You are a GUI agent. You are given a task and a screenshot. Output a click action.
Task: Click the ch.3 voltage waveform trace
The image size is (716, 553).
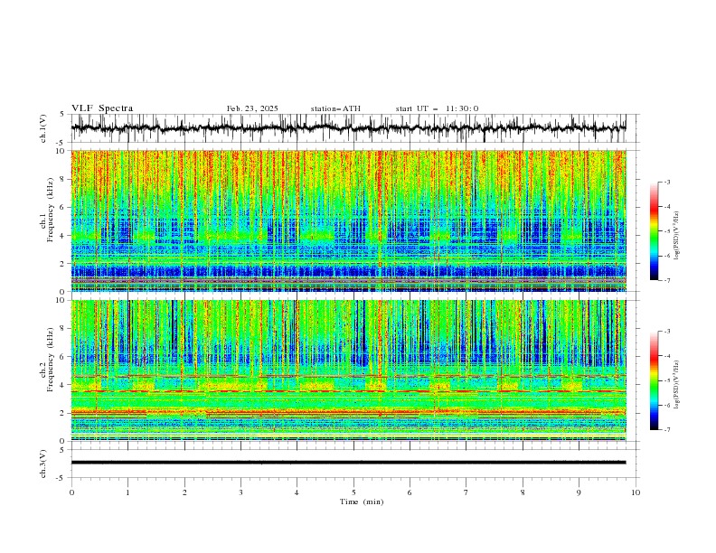(348, 463)
